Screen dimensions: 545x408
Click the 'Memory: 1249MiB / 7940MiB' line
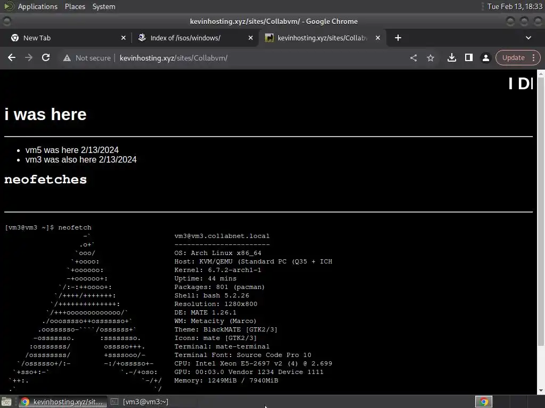point(226,380)
